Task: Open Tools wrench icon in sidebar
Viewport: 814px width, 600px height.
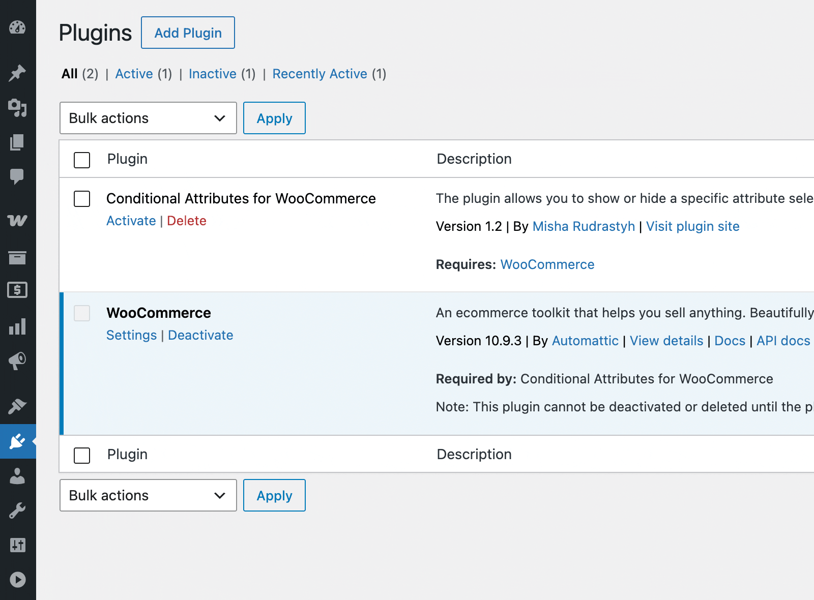Action: click(x=17, y=511)
